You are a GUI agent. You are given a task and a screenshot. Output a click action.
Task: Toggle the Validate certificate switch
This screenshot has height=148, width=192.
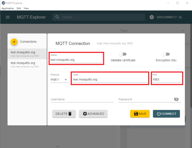(123, 54)
